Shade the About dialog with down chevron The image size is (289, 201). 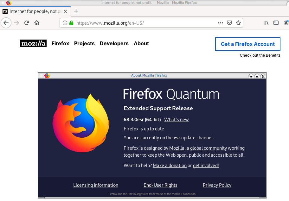click(251, 76)
